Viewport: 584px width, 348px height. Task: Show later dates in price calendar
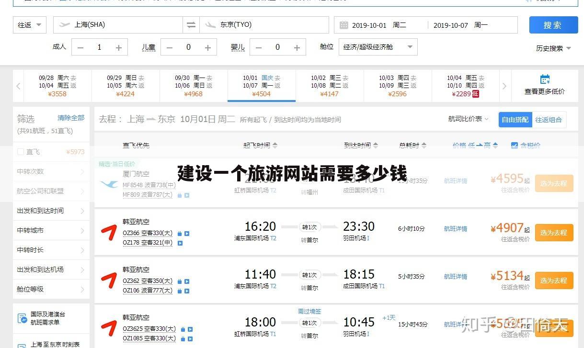pyautogui.click(x=504, y=86)
